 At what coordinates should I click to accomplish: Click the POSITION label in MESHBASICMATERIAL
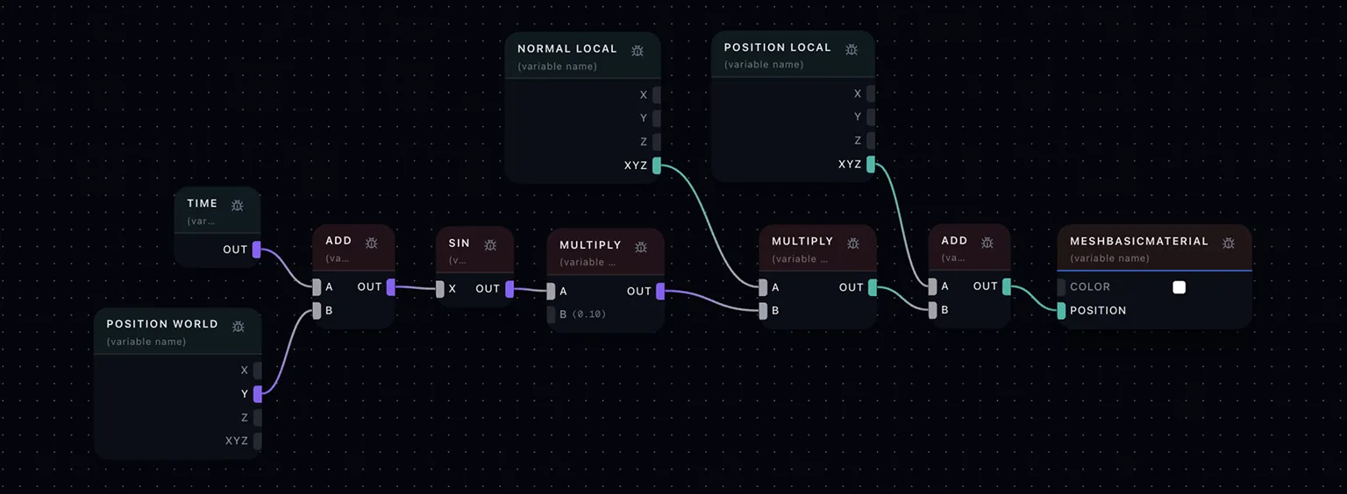tap(1098, 311)
